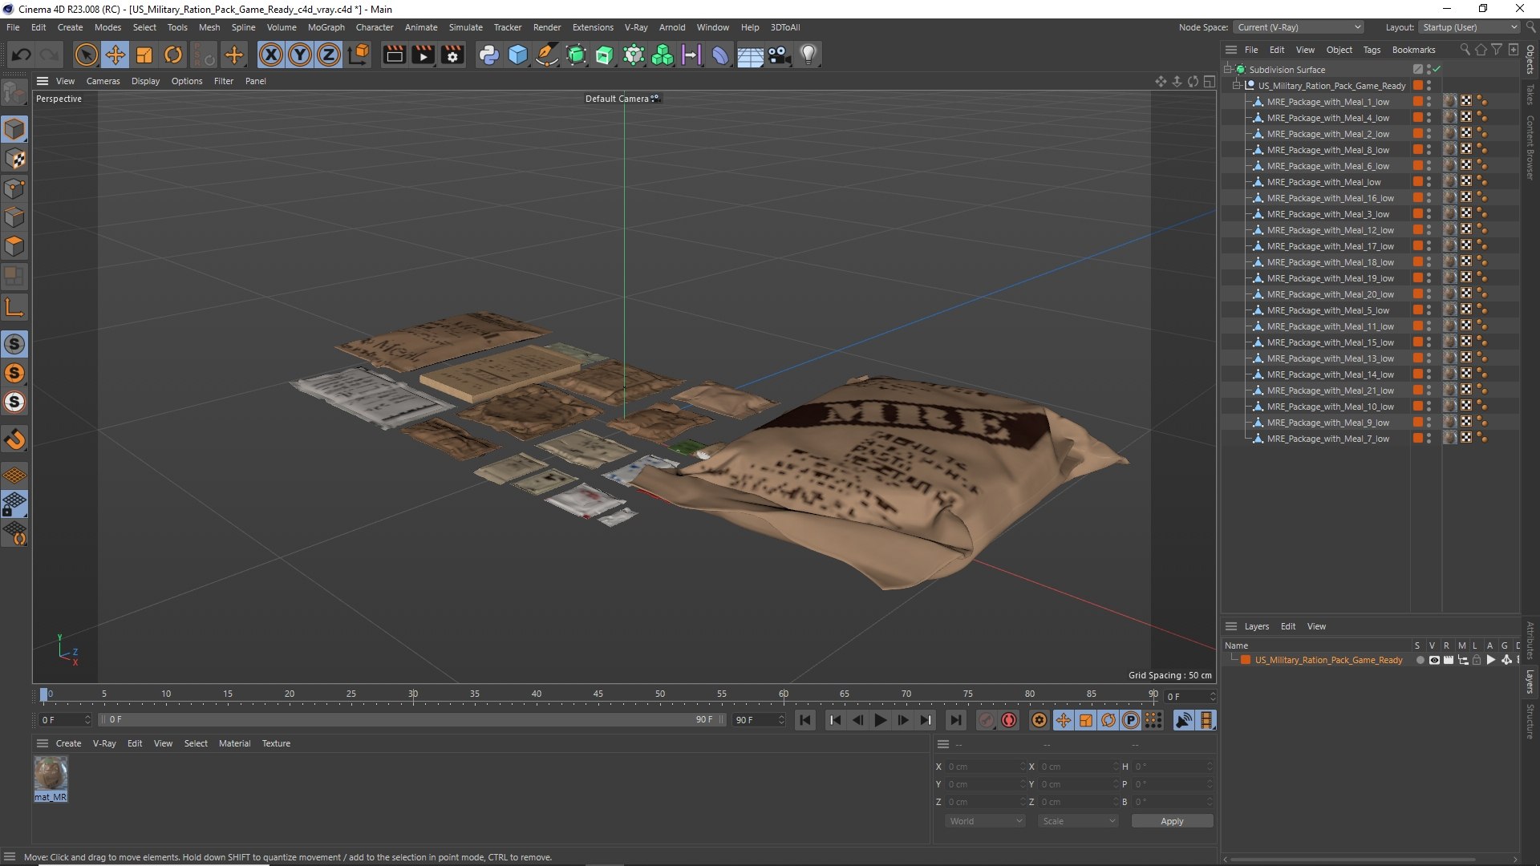The height and width of the screenshot is (866, 1540).
Task: Click orange layer swatch of MRE_Package_with_Meal_4_low
Action: pos(1417,118)
